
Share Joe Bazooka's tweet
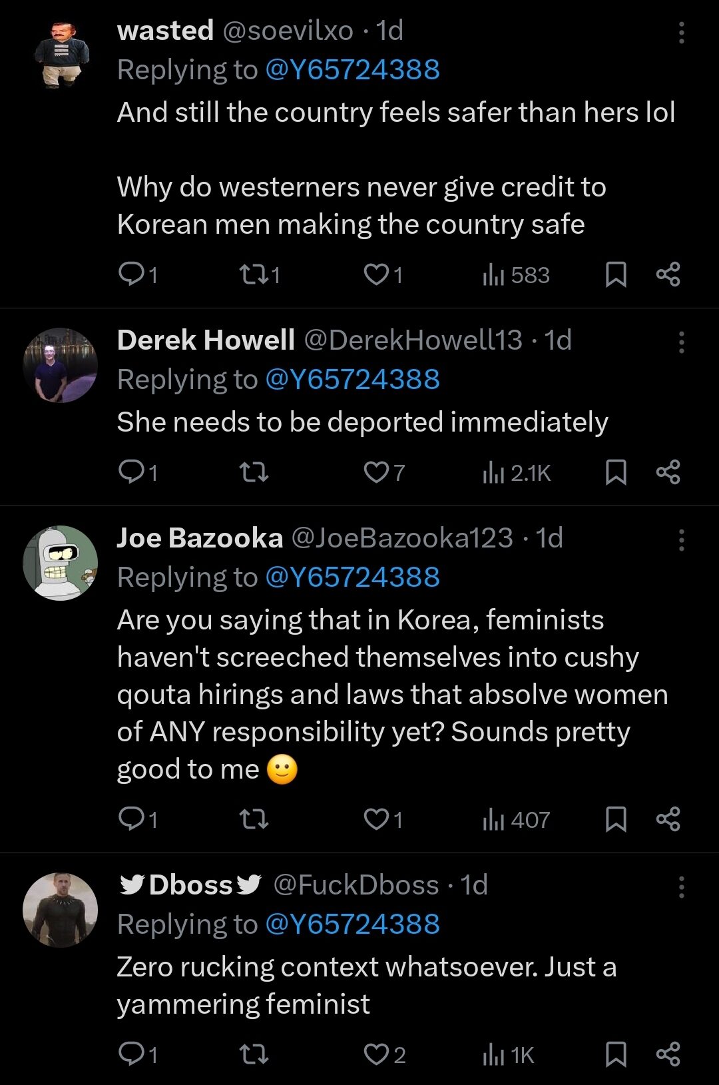[668, 819]
